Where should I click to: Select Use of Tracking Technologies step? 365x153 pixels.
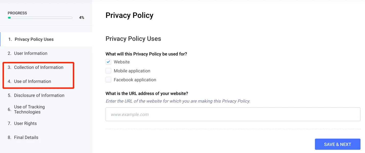[29, 109]
